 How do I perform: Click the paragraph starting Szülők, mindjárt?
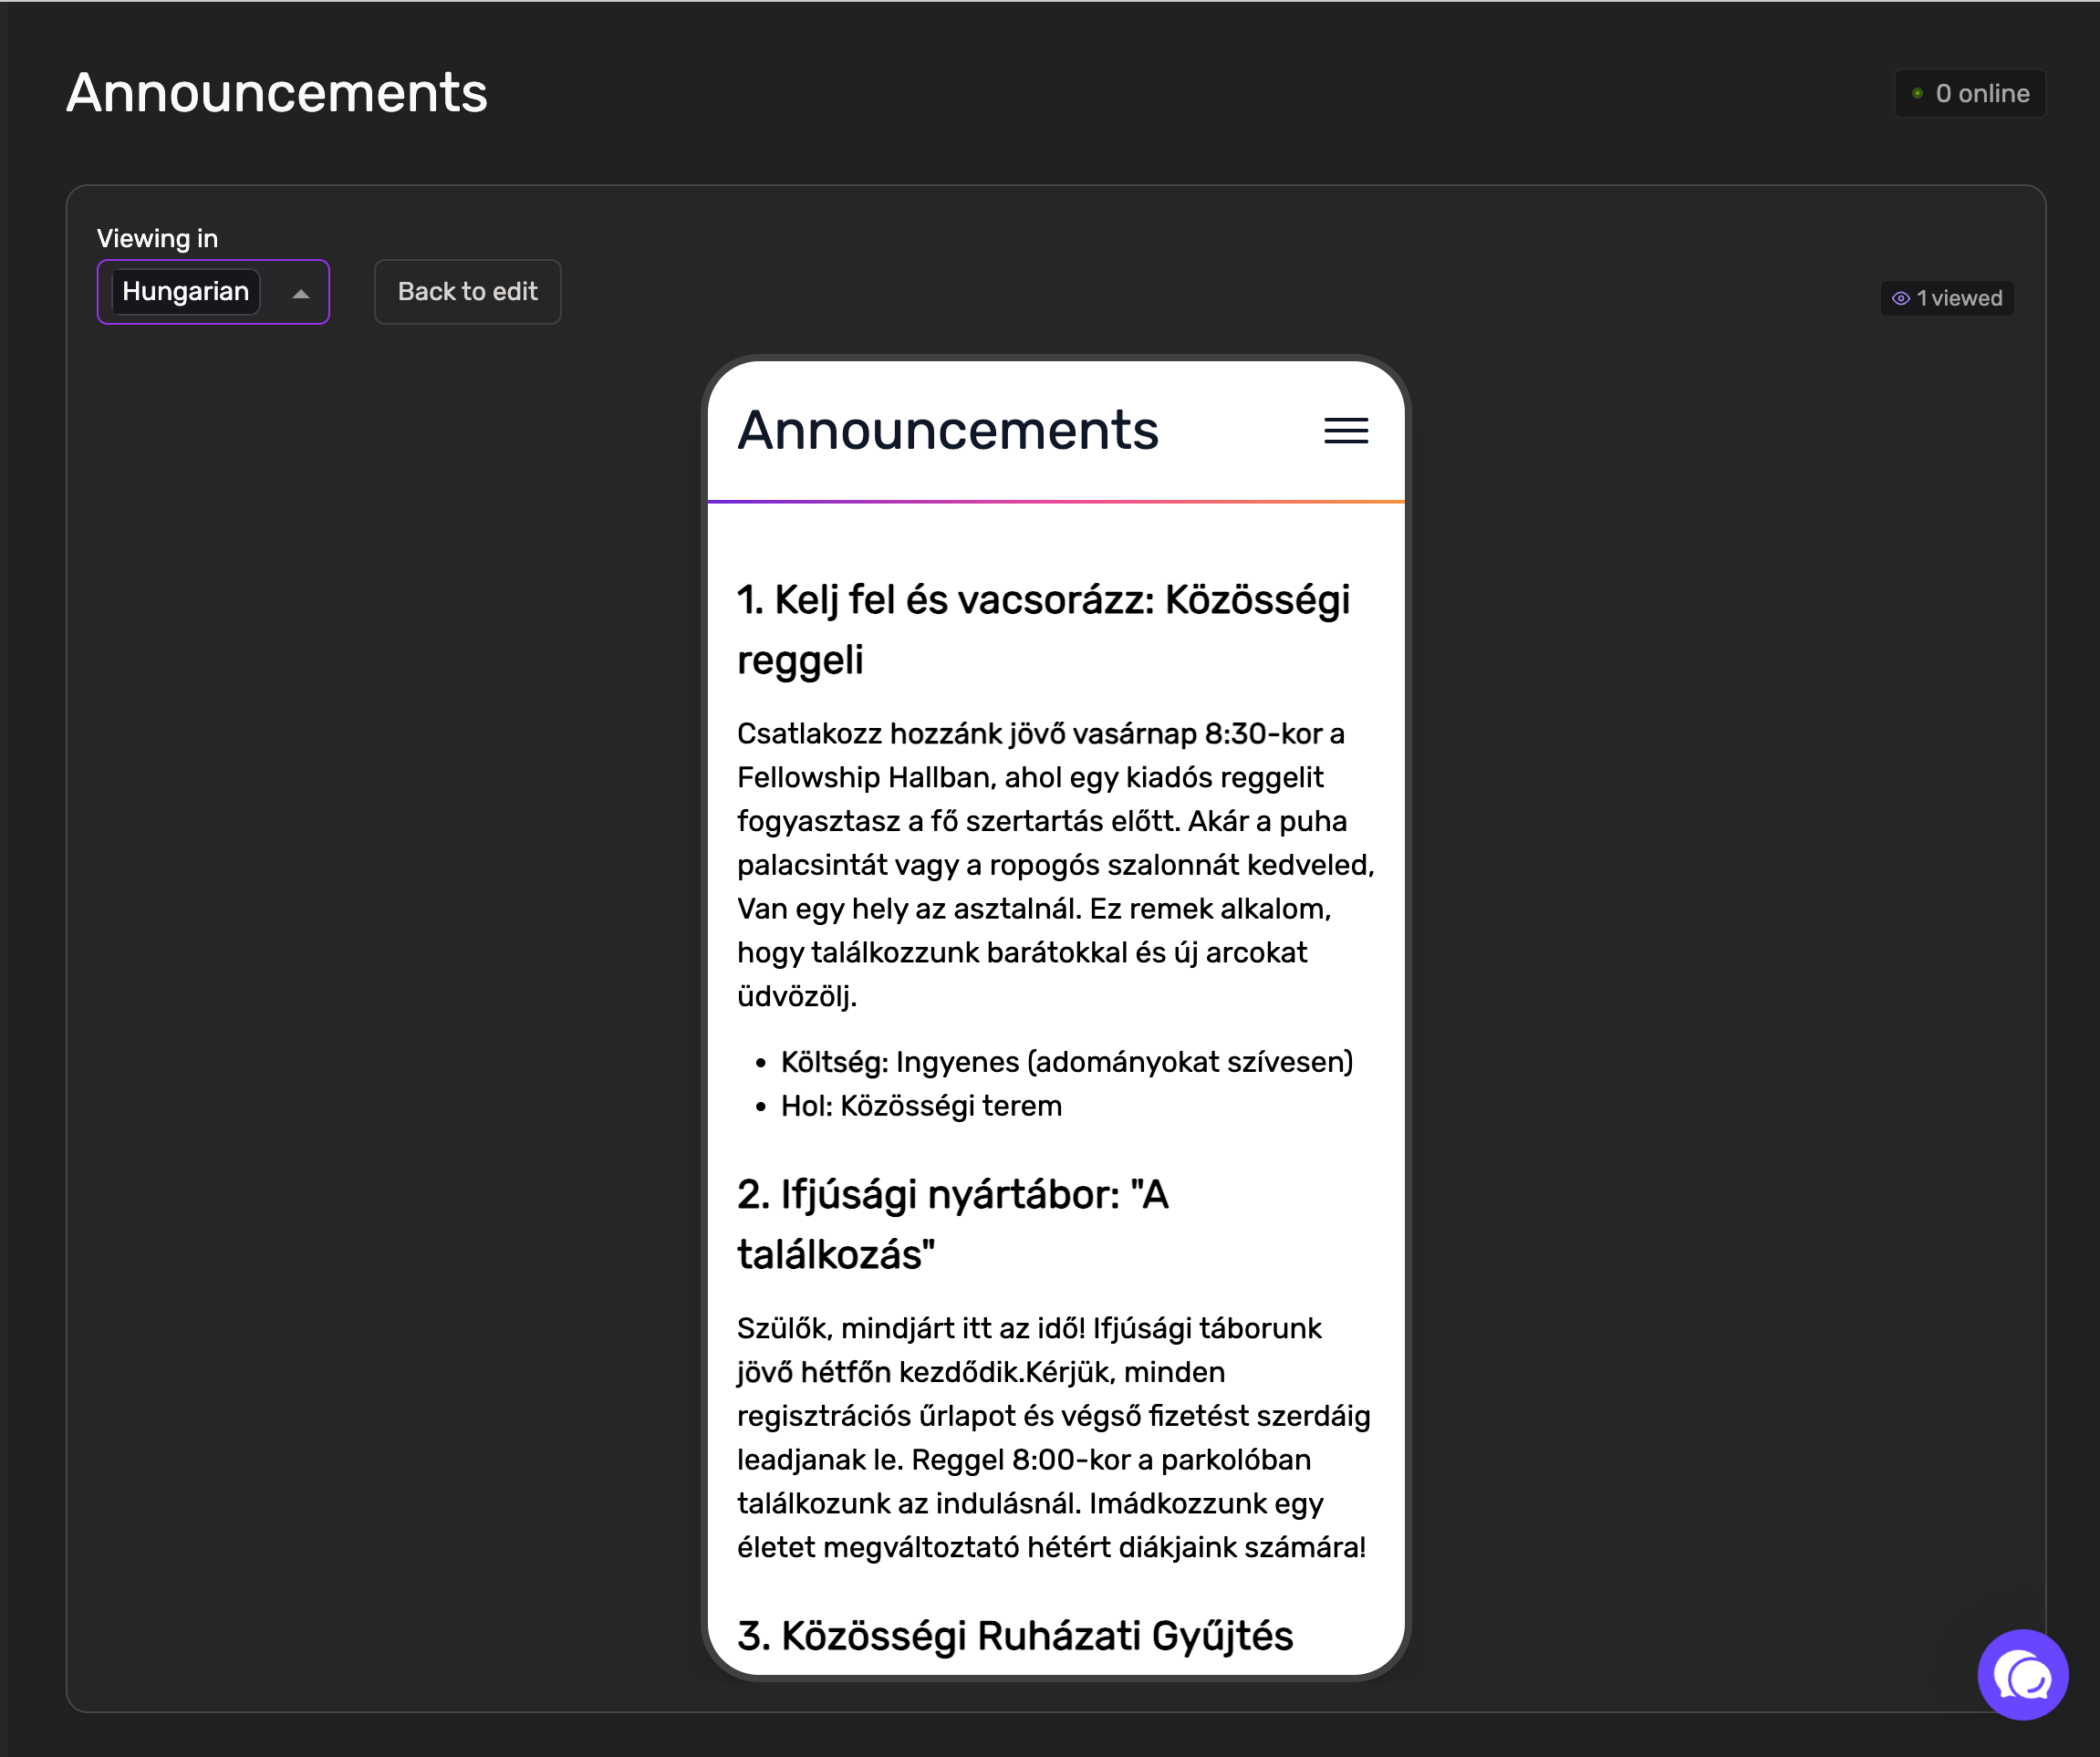coord(1053,1438)
